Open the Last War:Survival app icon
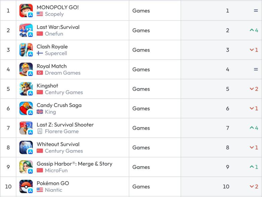Image resolution: width=262 pixels, height=197 pixels. tap(26, 30)
